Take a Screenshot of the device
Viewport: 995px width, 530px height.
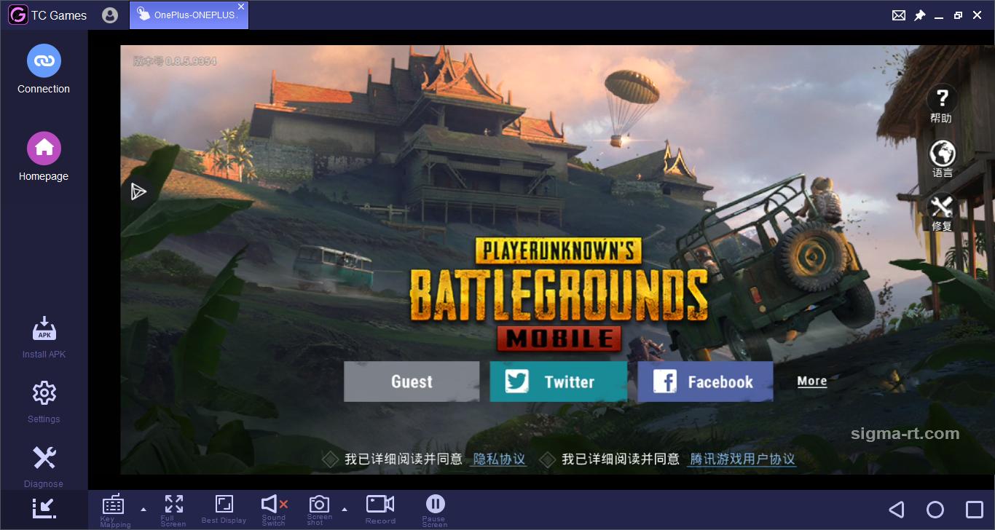[x=319, y=509]
